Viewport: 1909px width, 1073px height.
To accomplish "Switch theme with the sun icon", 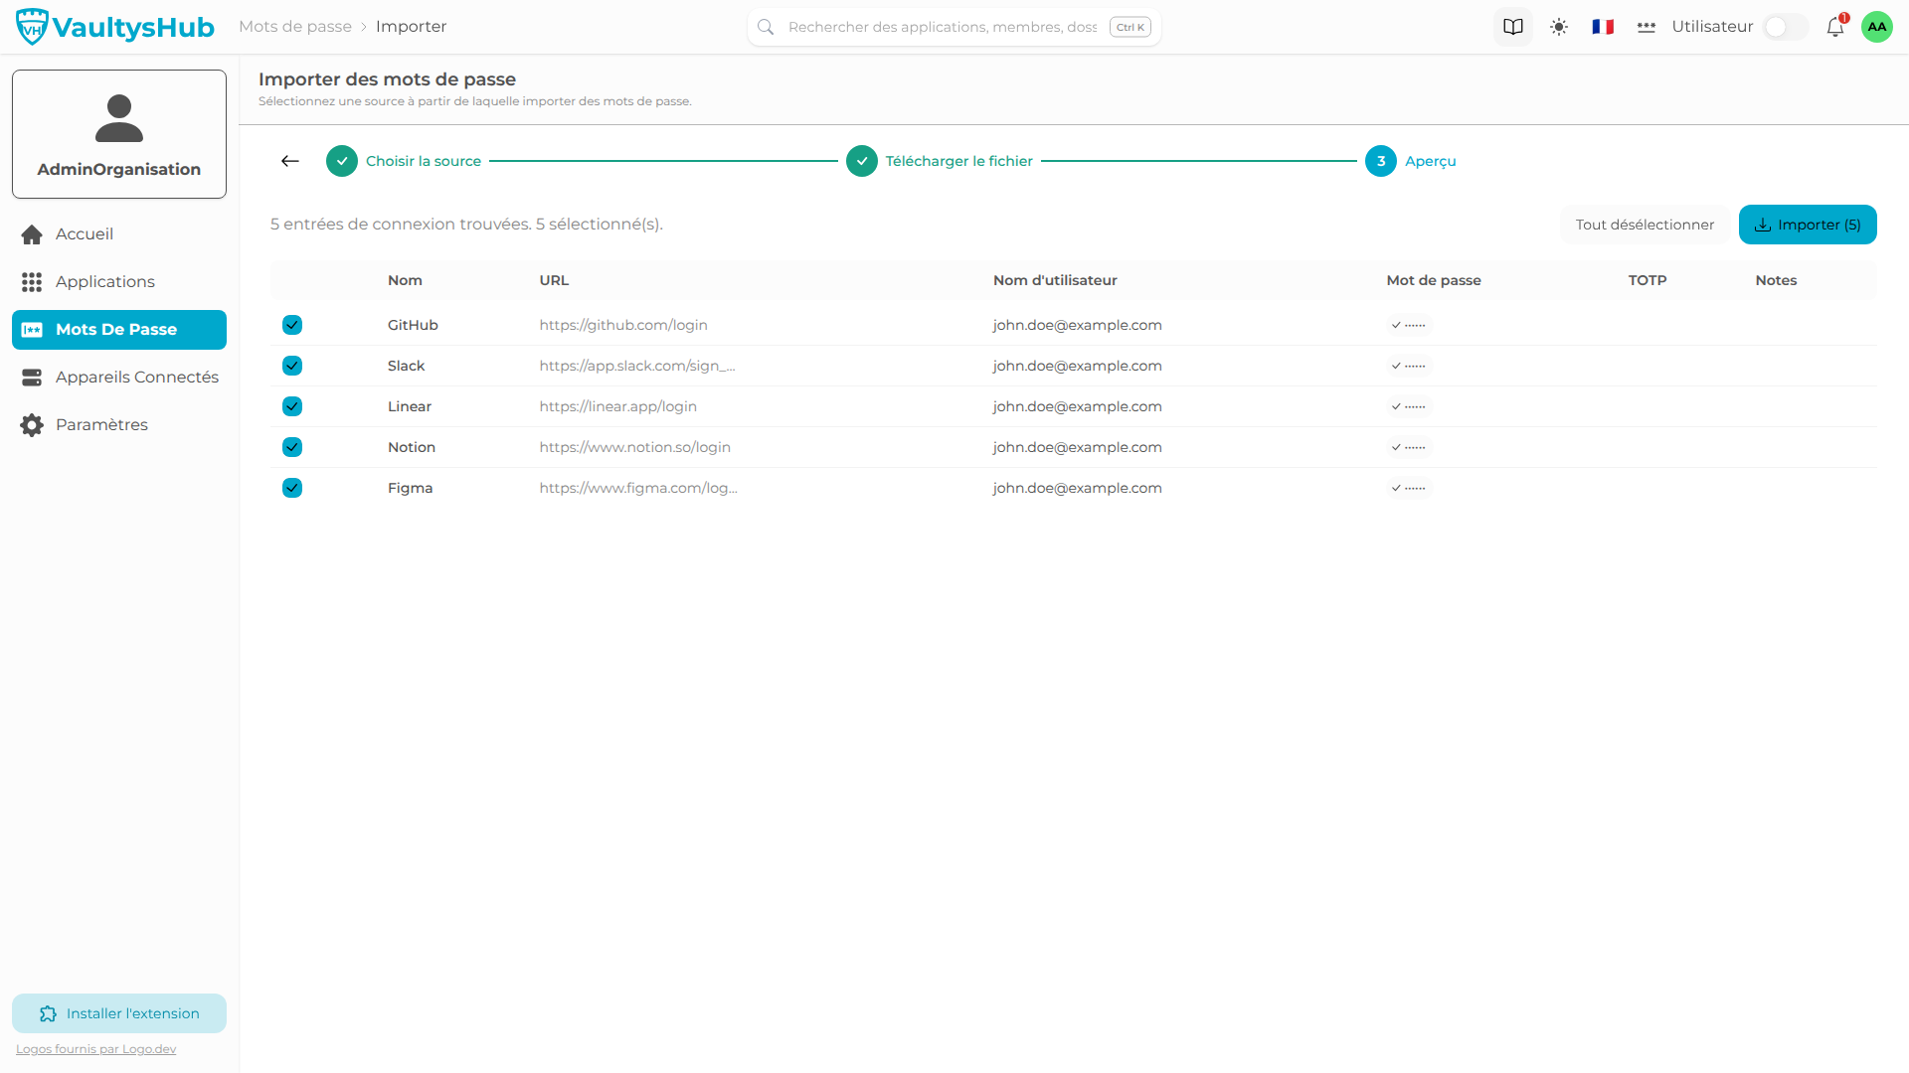I will click(1559, 27).
